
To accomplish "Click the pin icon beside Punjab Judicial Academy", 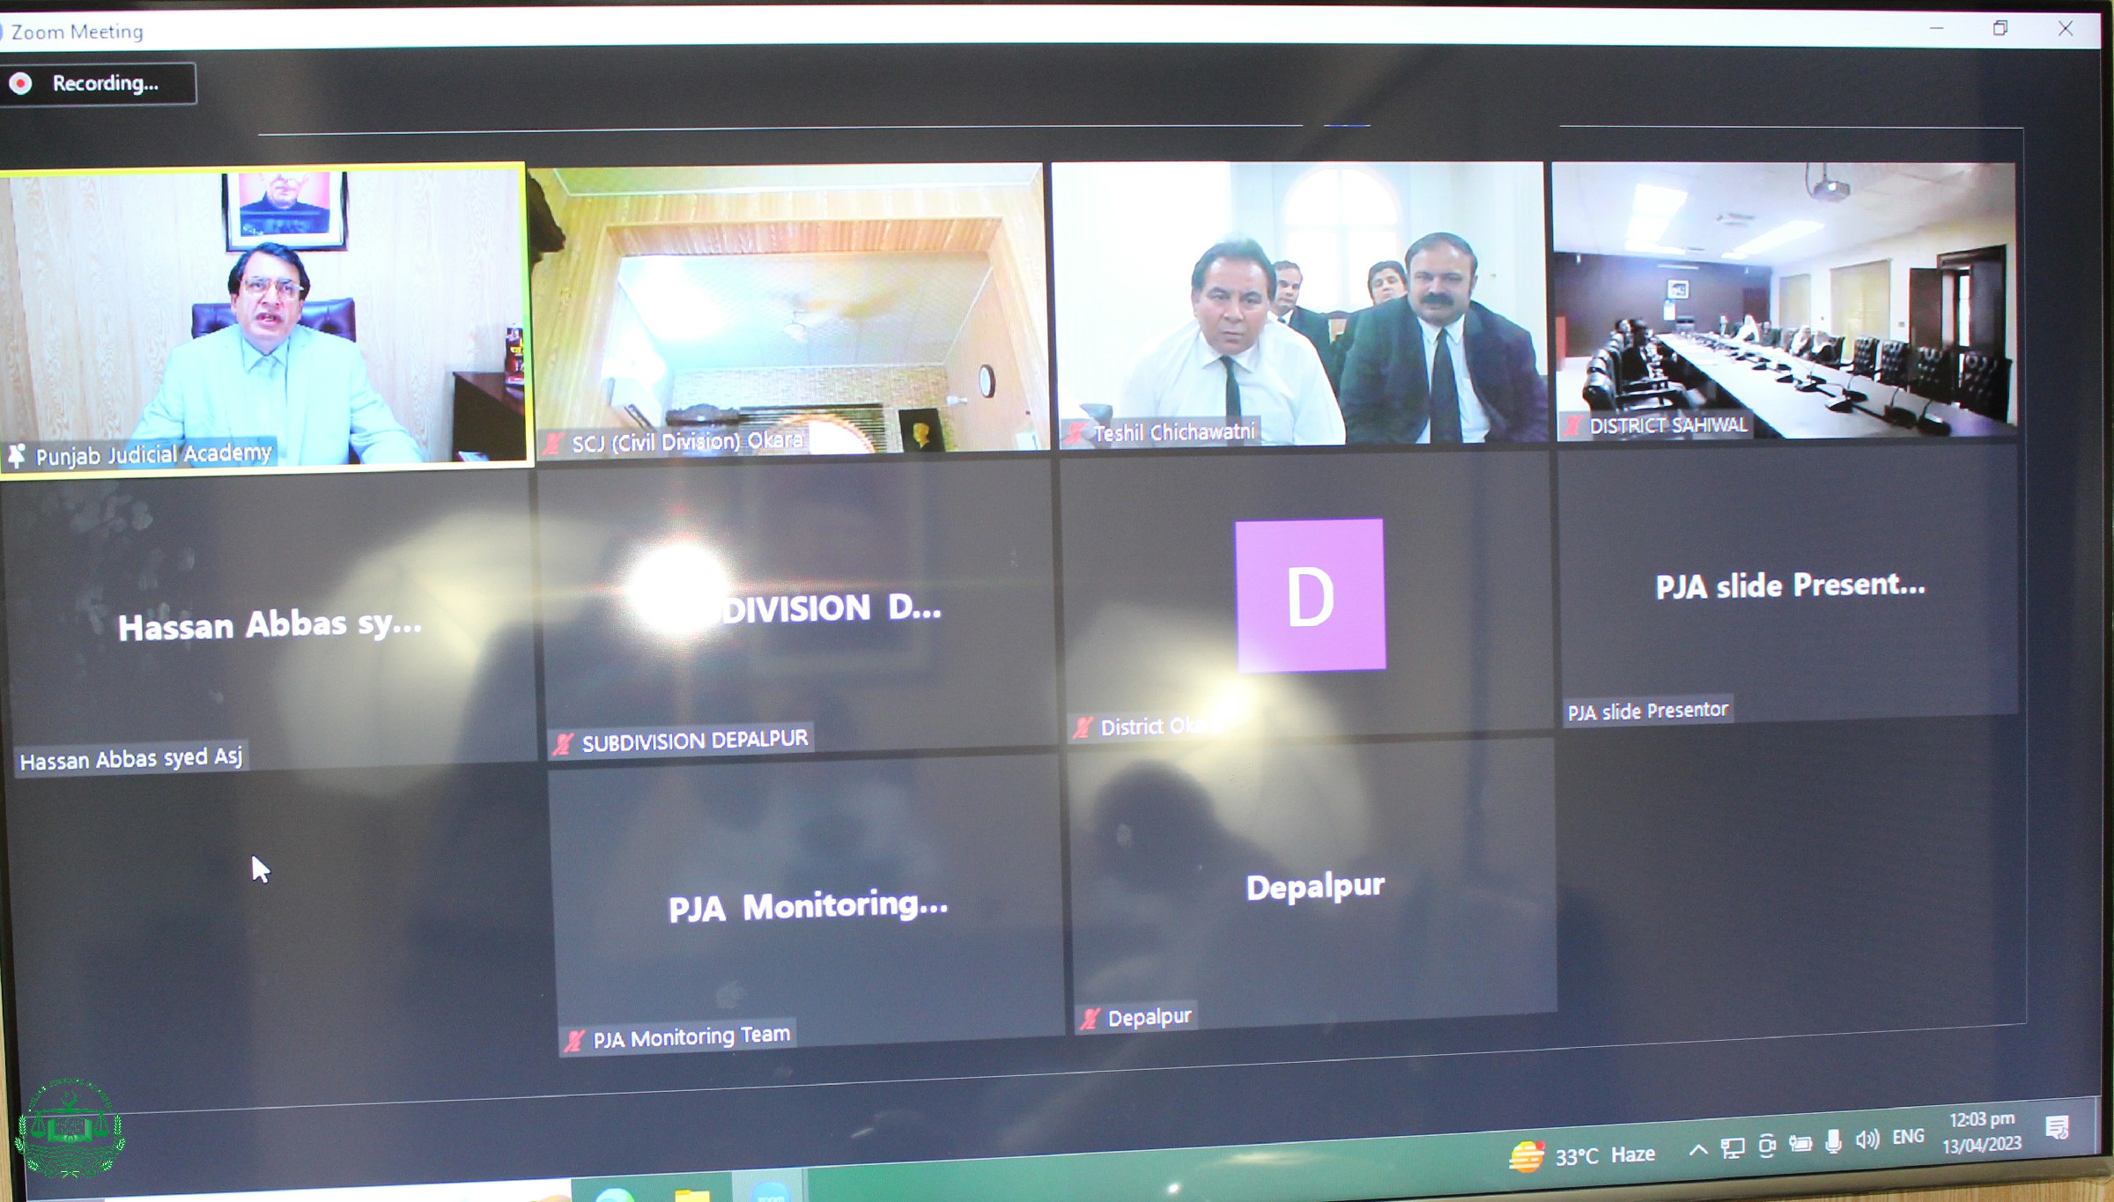I will (x=17, y=455).
